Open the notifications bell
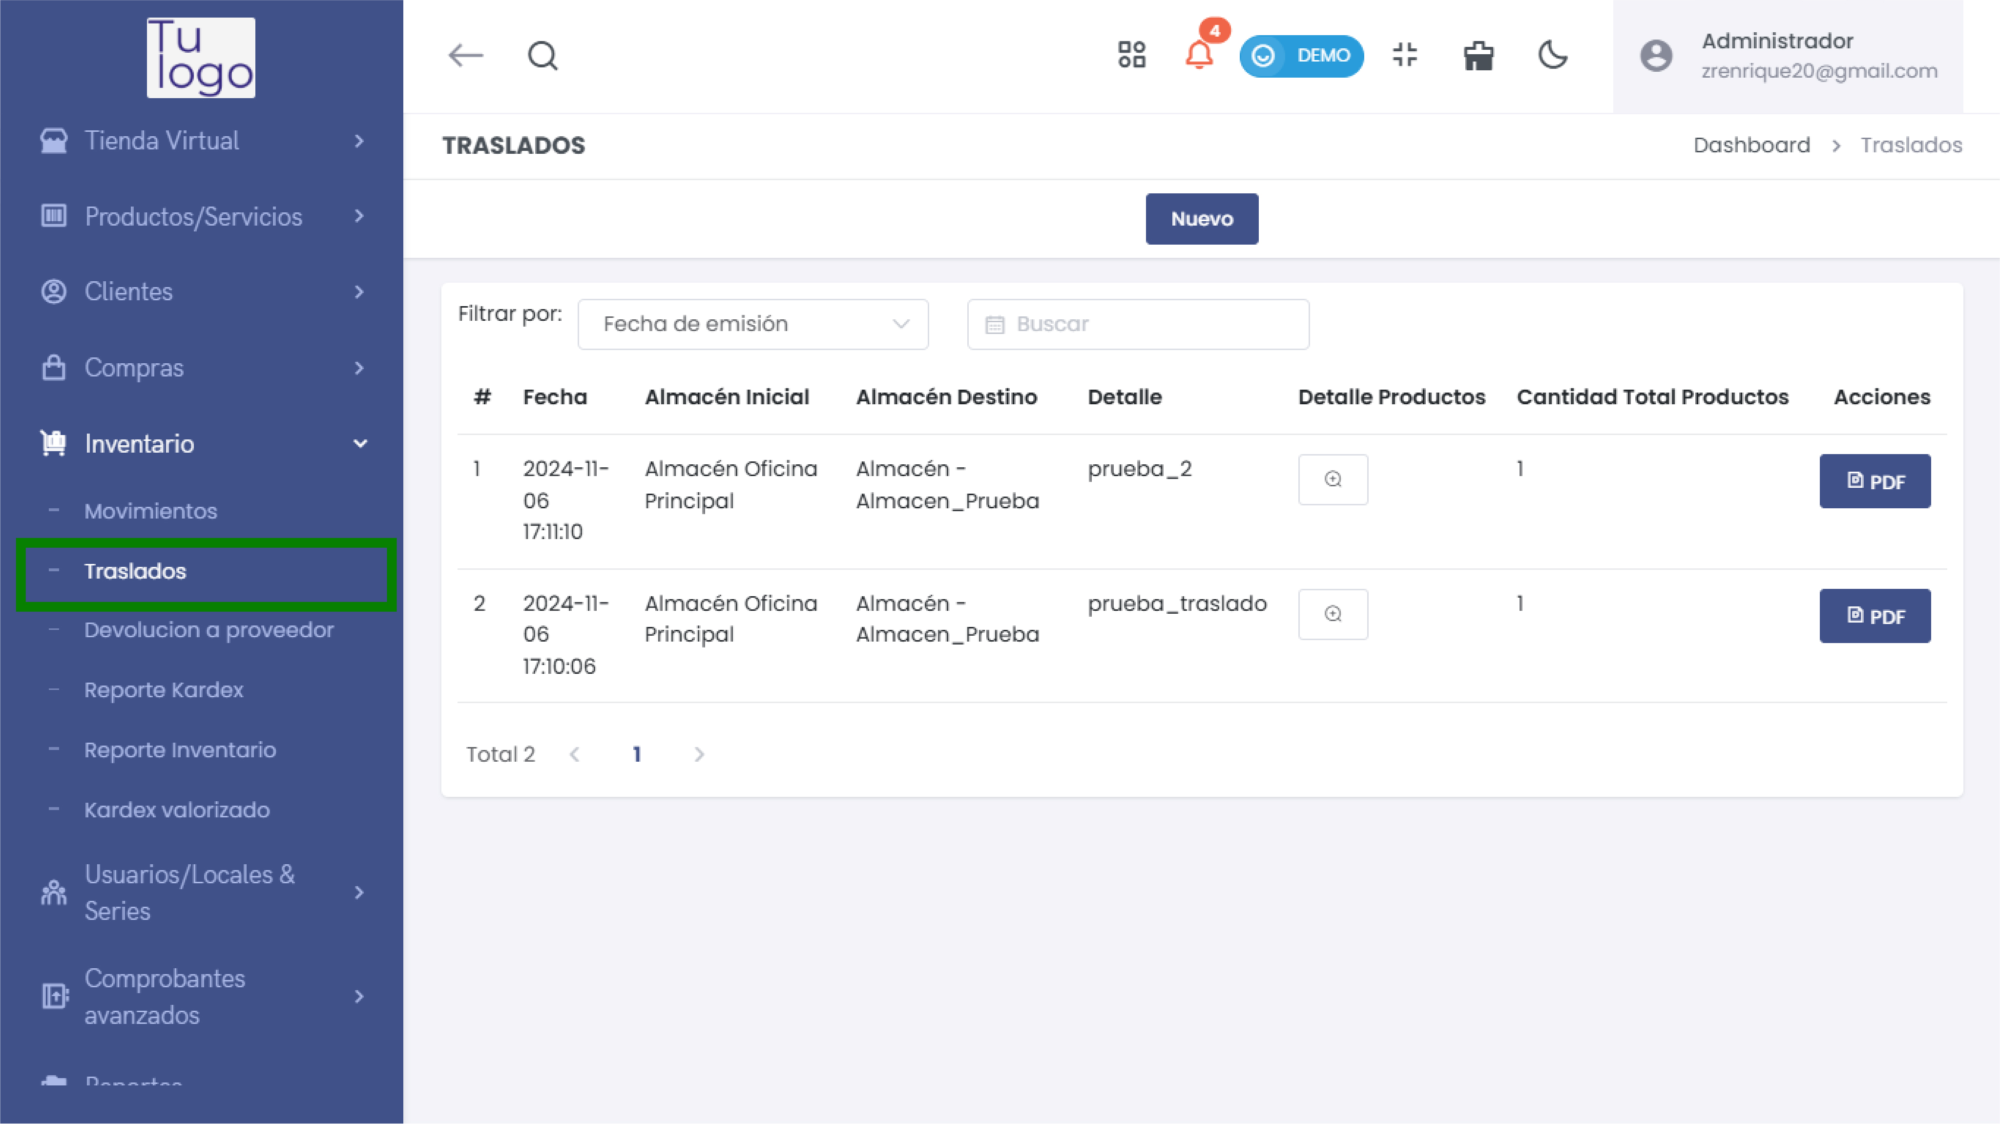This screenshot has height=1124, width=2000. point(1199,55)
